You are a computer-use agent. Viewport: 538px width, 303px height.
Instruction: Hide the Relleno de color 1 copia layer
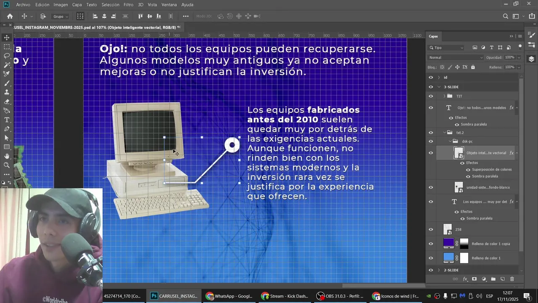[430, 244]
